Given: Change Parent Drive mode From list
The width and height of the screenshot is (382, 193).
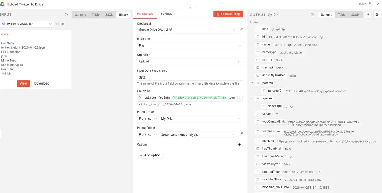Looking at the screenshot, I should click(x=148, y=119).
